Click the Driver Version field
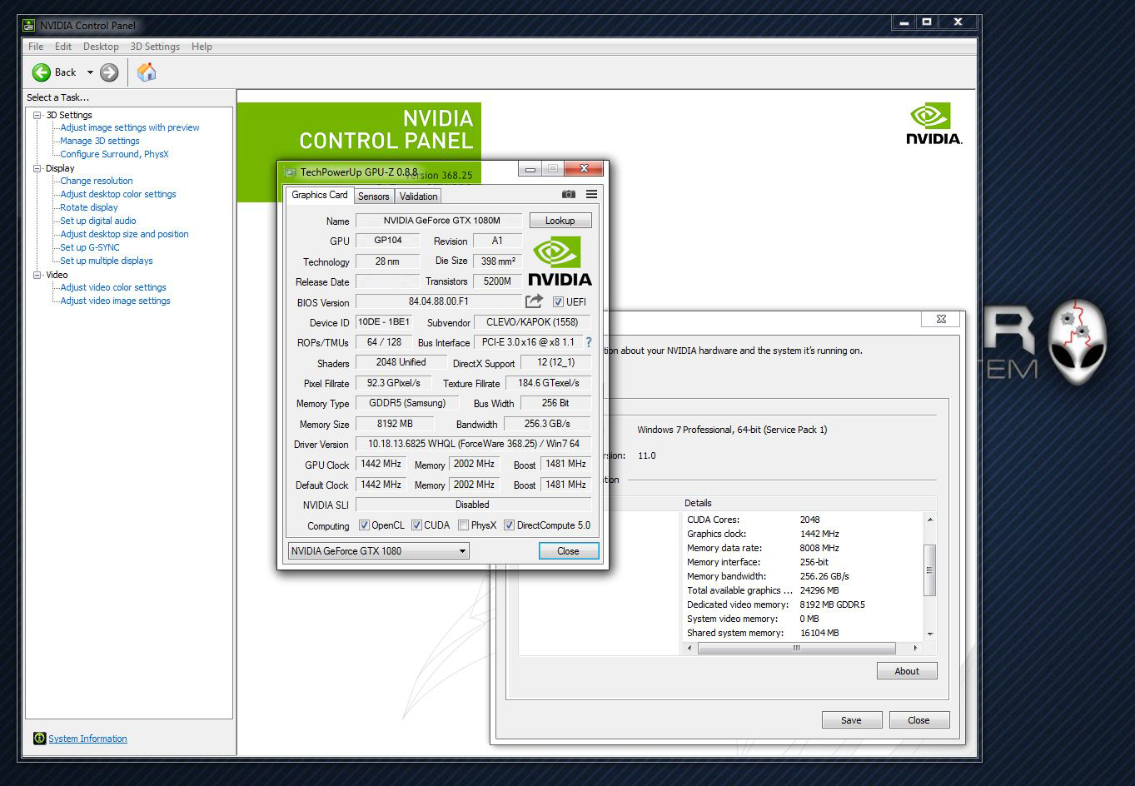The height and width of the screenshot is (786, 1135). (x=473, y=444)
